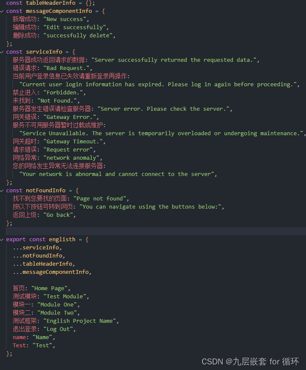The height and width of the screenshot is (370, 306).
Task: Click the CSDN watermark text
Action: point(250,361)
